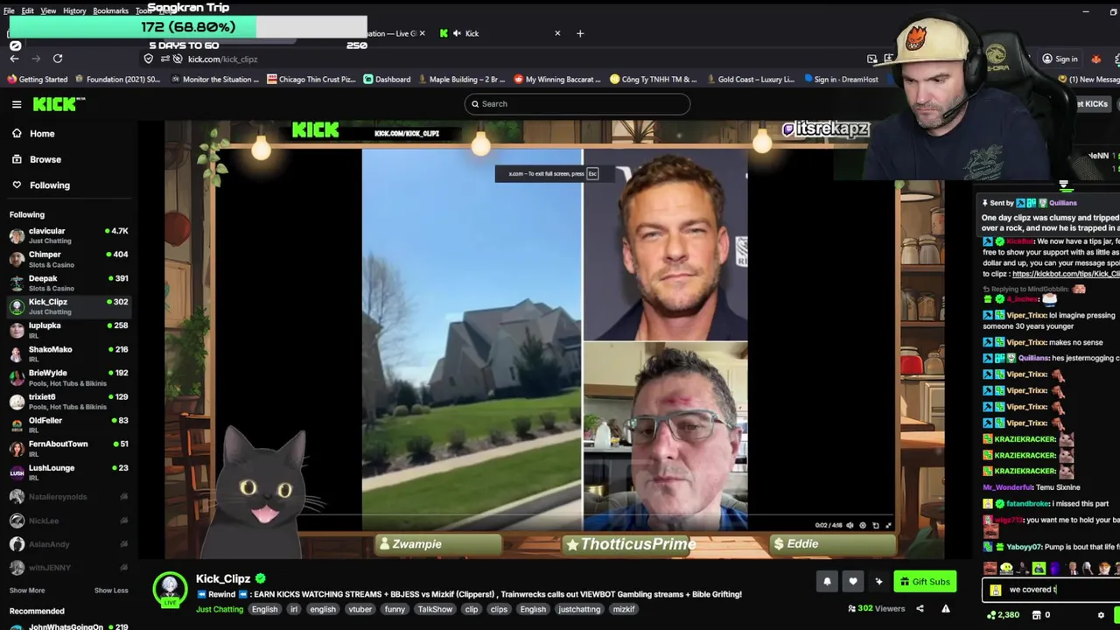Click the KICK logo in header

pos(59,104)
